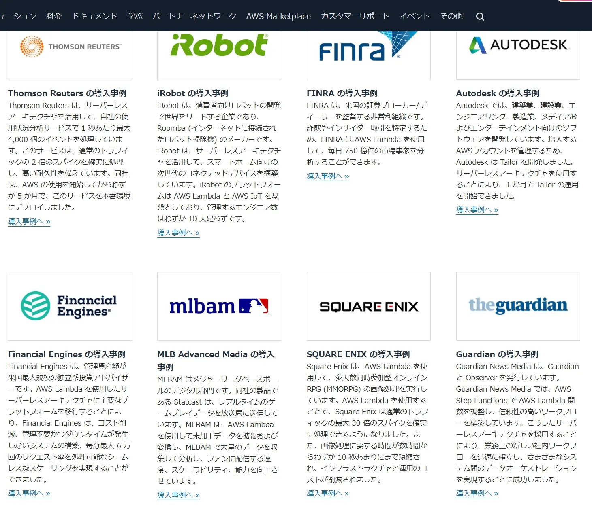592x513 pixels.
Task: Open AWS Marketplace from the navigation
Action: pyautogui.click(x=278, y=16)
